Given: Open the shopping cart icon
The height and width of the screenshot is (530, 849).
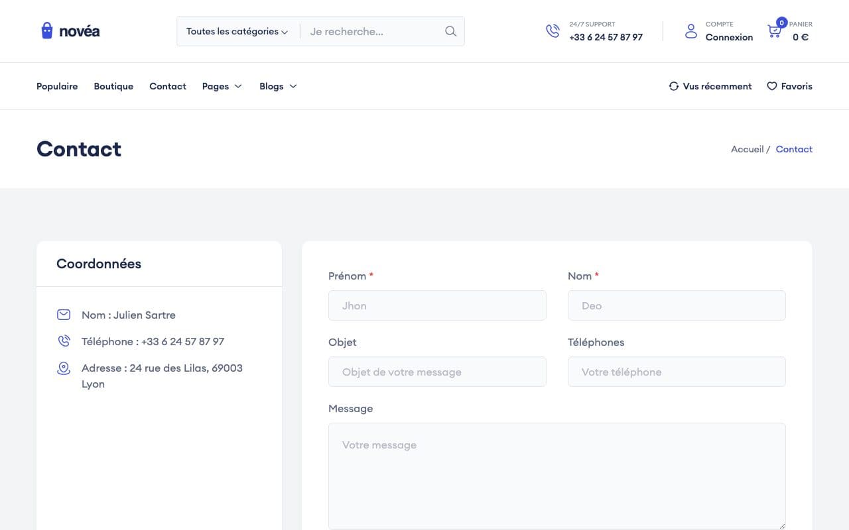Looking at the screenshot, I should tap(774, 30).
